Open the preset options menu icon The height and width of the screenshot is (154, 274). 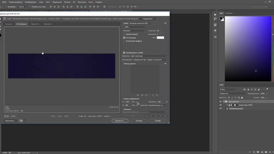(165, 23)
